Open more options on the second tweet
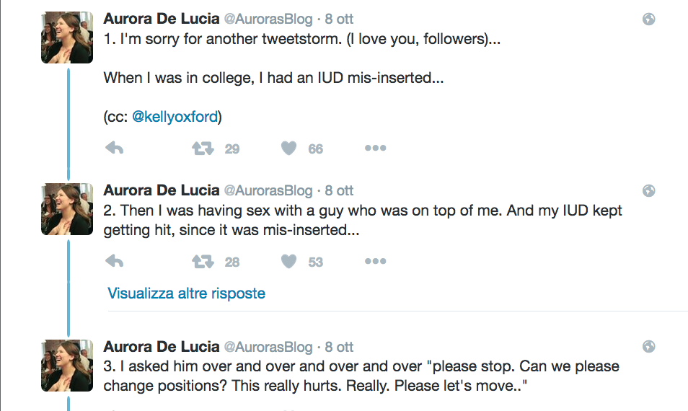The image size is (688, 411). coord(375,261)
